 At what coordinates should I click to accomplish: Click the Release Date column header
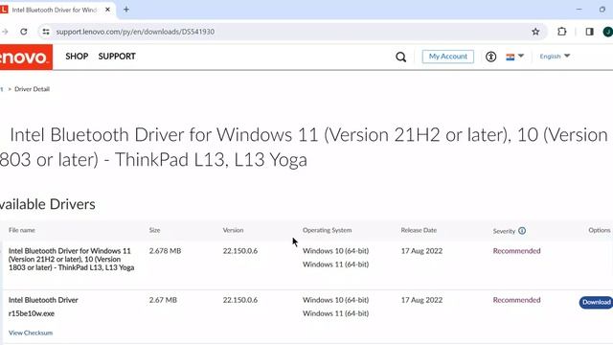[419, 230]
